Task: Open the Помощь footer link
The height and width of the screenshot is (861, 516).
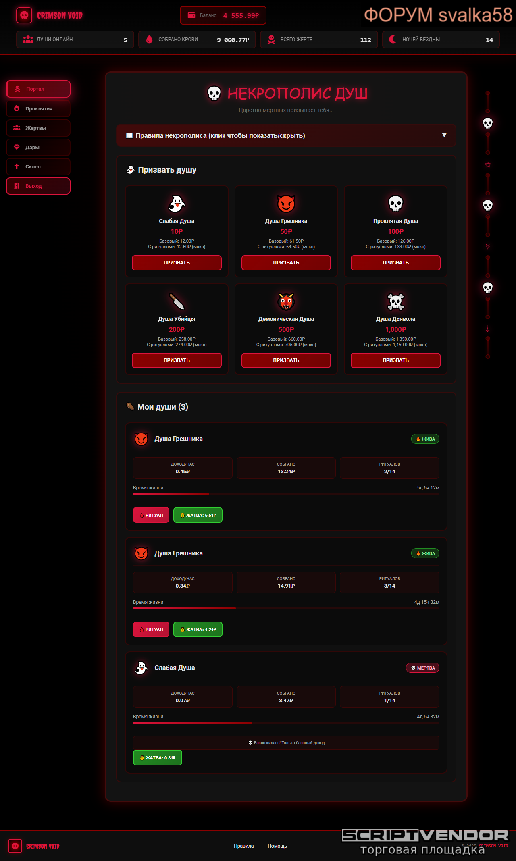Action: tap(277, 846)
